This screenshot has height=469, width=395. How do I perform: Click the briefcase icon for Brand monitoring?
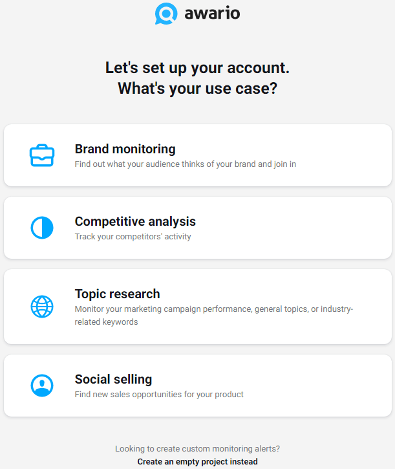(42, 155)
